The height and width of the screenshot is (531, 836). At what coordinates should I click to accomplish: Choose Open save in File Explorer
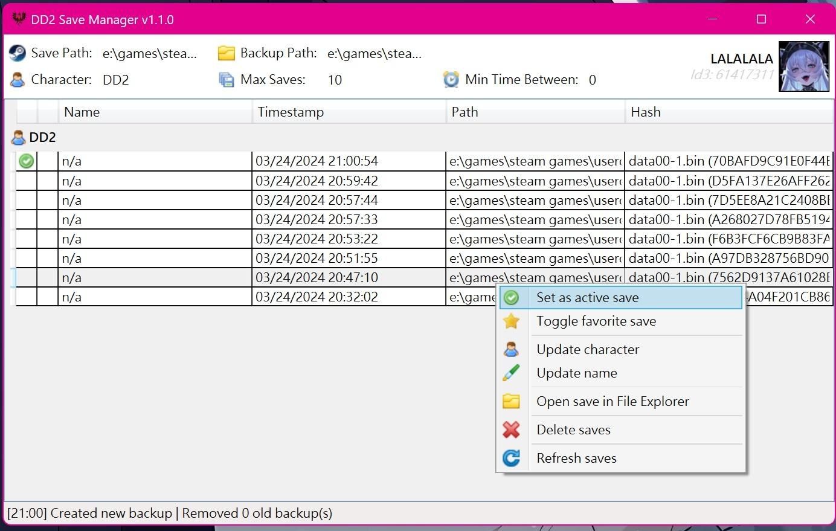[x=613, y=402]
